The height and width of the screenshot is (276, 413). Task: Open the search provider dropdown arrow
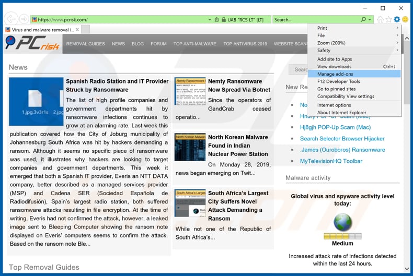coord(370,20)
